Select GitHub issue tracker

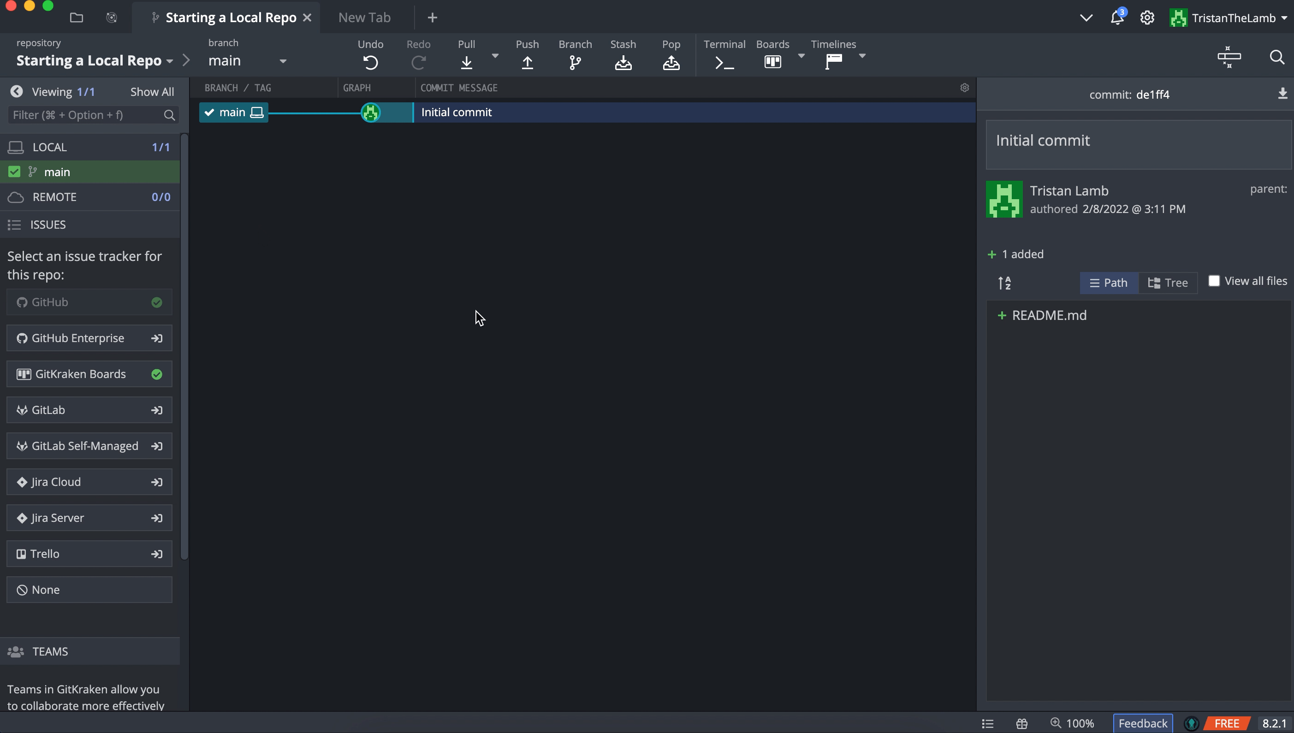pos(89,302)
